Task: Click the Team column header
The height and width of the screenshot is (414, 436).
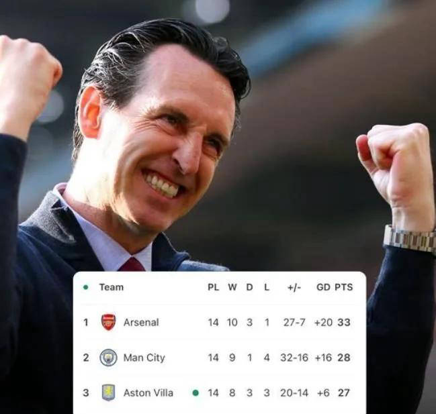Action: (x=112, y=287)
